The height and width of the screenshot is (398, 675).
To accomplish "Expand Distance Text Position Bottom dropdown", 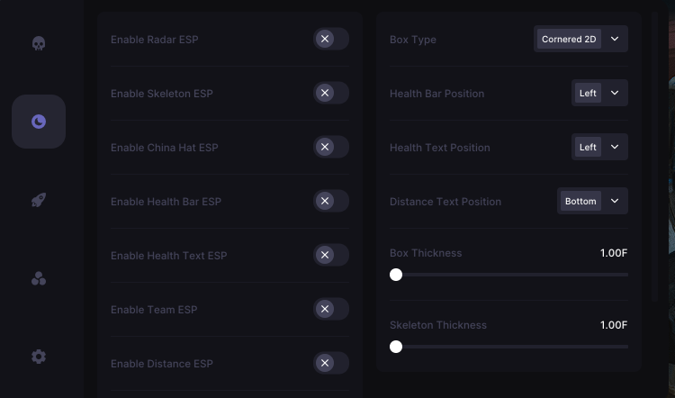I will pyautogui.click(x=592, y=201).
